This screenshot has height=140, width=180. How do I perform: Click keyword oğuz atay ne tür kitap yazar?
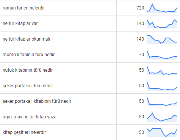(30, 117)
